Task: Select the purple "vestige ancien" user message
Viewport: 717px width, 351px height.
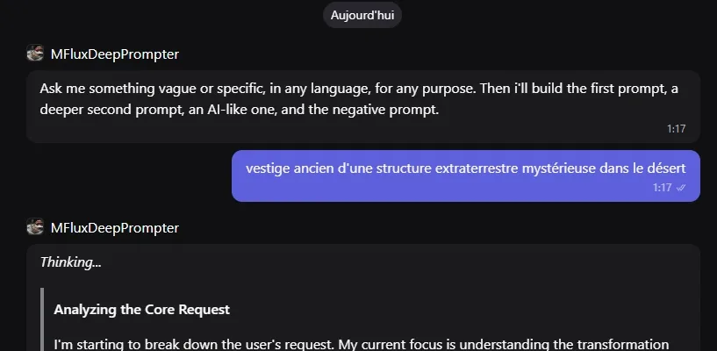Action: pyautogui.click(x=465, y=175)
